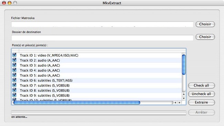Select row 'Track ID 7: subtitles (S_VOBSUB)'

(96, 85)
